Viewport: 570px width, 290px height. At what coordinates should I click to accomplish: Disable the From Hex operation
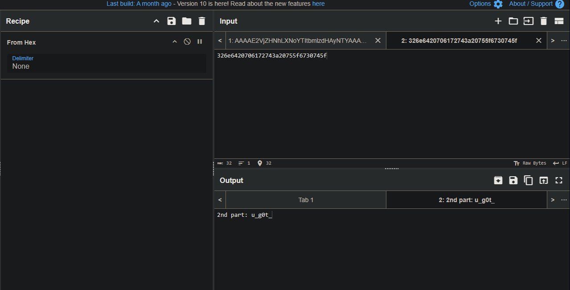[x=187, y=41]
